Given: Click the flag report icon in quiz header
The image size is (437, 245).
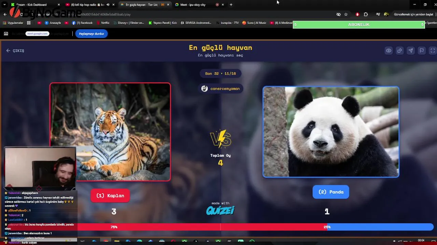Looking at the screenshot, I should click(x=422, y=51).
